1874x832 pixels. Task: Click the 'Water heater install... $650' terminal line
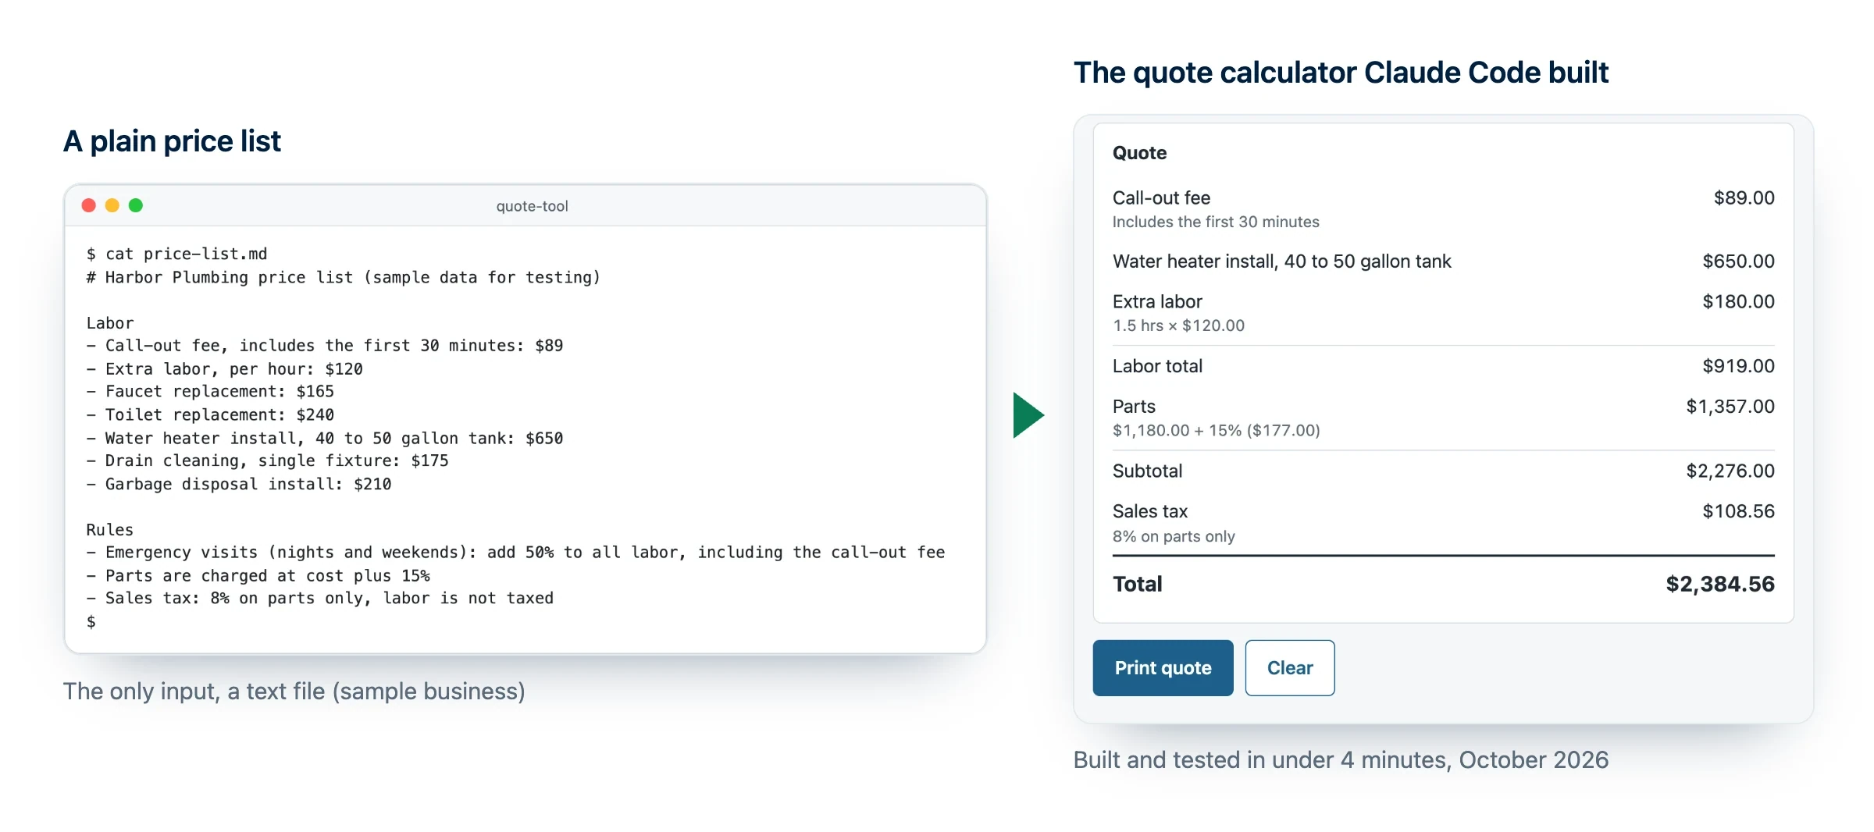coord(325,439)
